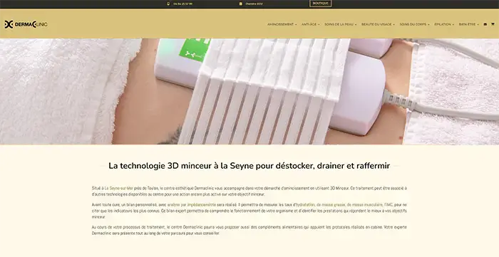The height and width of the screenshot is (257, 499).
Task: Open the Bien-Être menu
Action: 467,24
